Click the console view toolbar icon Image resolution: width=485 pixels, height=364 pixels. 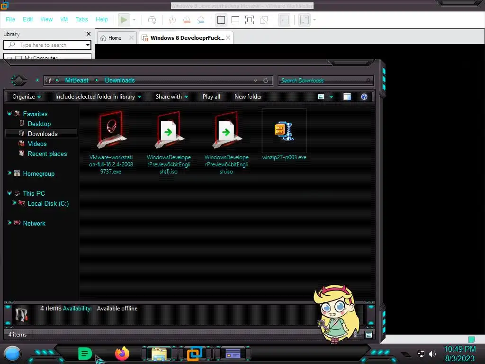pos(284,20)
